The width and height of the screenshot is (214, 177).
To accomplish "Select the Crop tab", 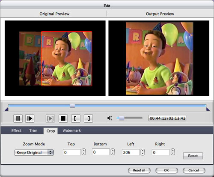I will click(51, 131).
